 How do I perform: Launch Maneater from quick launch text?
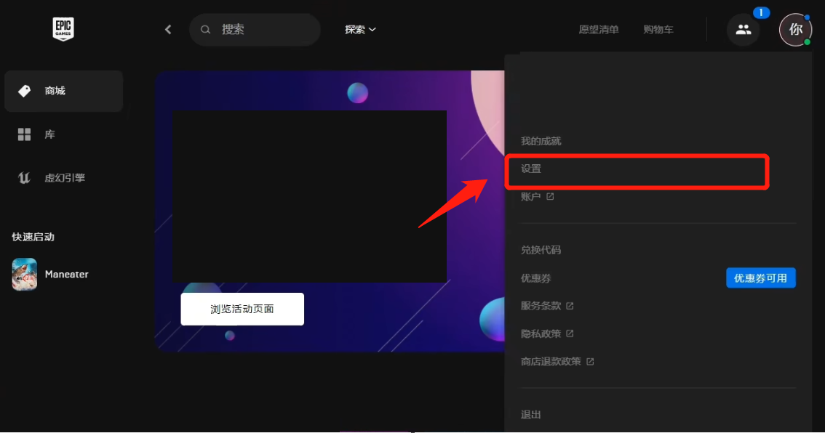coord(67,275)
